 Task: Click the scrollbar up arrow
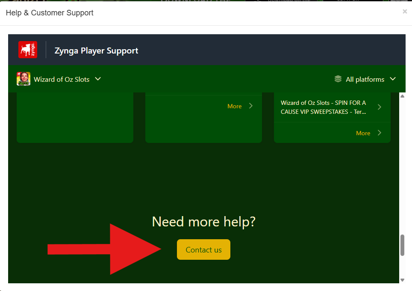(402, 96)
